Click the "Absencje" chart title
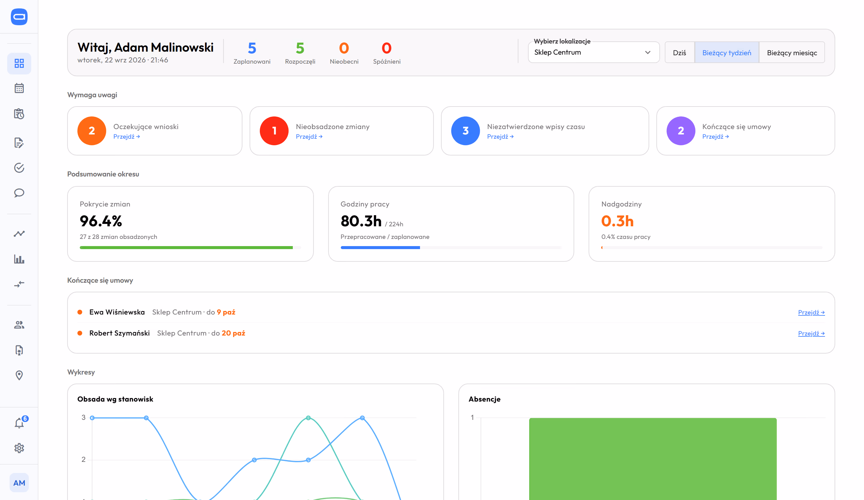This screenshot has width=864, height=500. 484,399
